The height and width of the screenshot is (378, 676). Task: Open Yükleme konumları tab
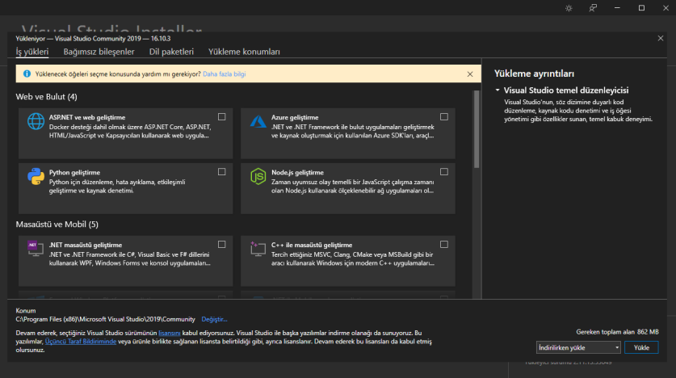[244, 52]
